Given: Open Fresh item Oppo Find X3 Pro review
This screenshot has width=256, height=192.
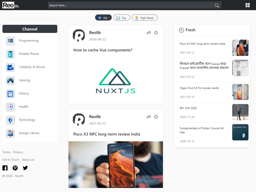Looking at the screenshot, I should (199, 88).
